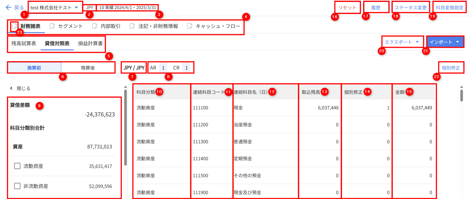Click the document icon beside 注記・非財務情報

[x=132, y=26]
